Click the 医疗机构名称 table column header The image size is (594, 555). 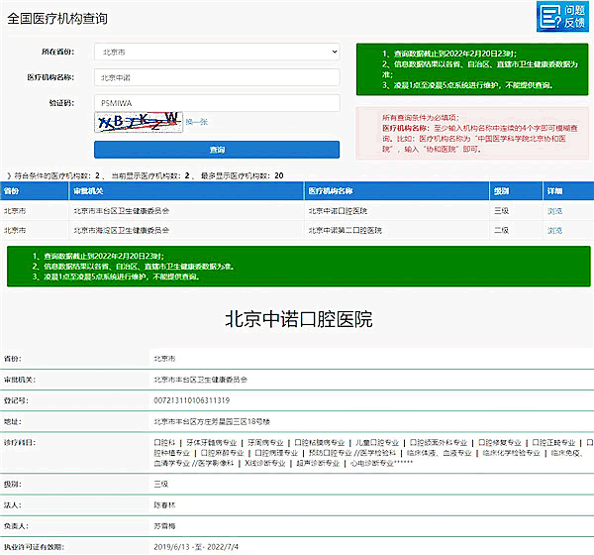[x=332, y=190]
